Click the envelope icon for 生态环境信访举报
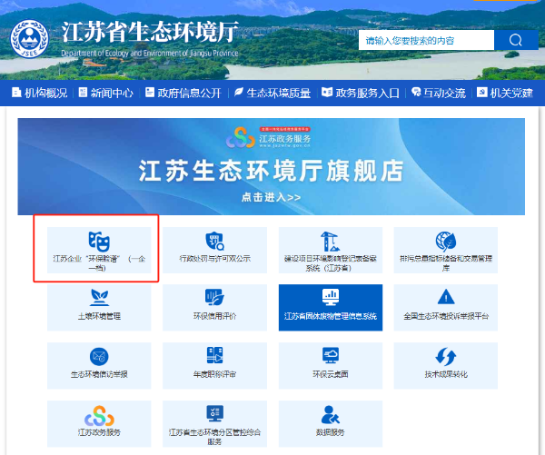 (99, 356)
